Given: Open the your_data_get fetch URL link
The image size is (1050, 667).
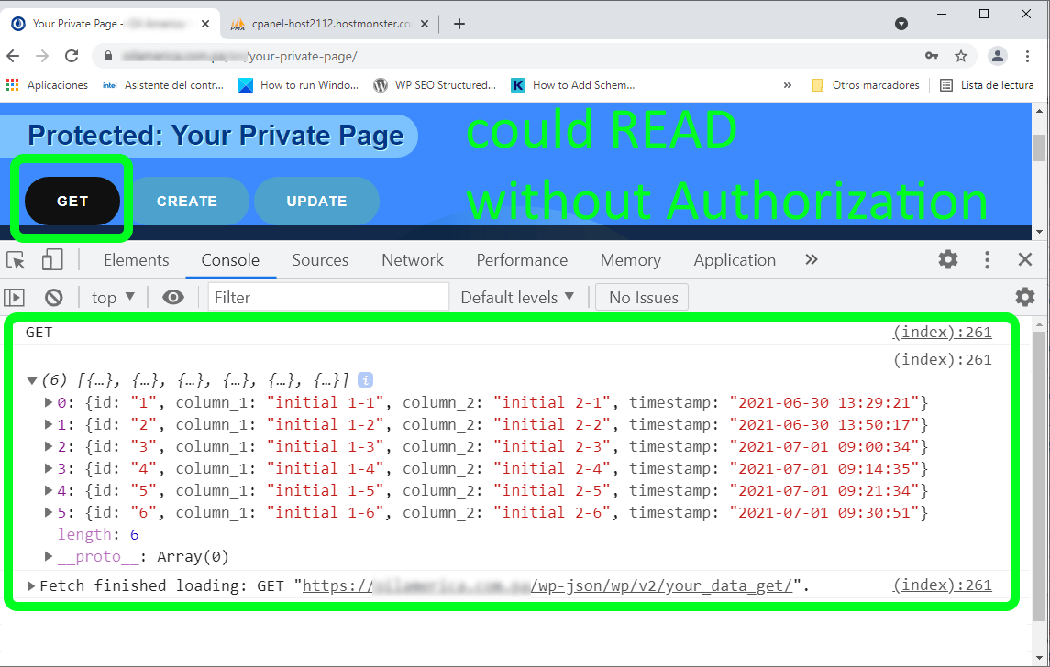Looking at the screenshot, I should point(547,586).
